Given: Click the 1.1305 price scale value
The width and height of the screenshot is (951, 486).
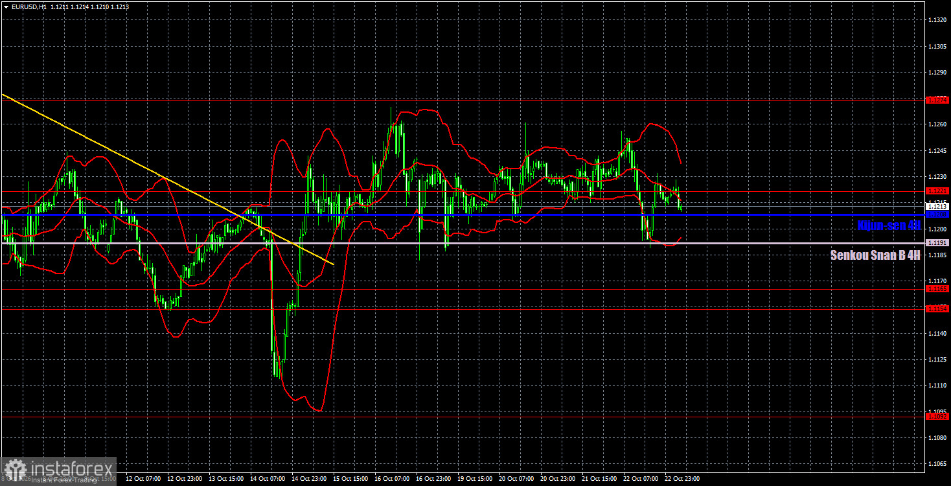Looking at the screenshot, I should coord(937,46).
